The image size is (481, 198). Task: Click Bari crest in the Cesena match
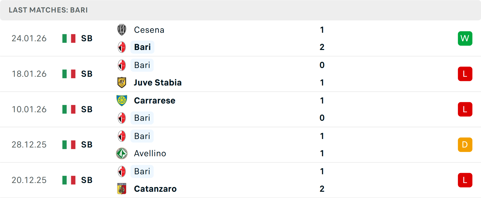point(122,47)
